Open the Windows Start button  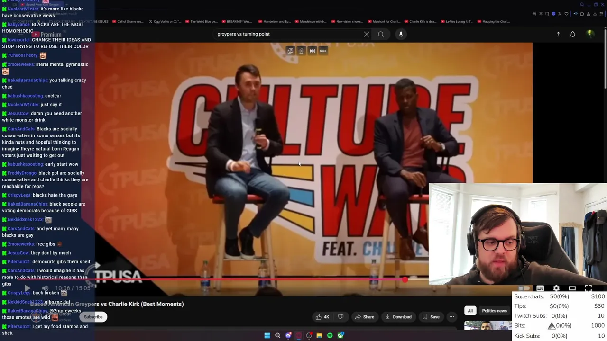[267, 335]
